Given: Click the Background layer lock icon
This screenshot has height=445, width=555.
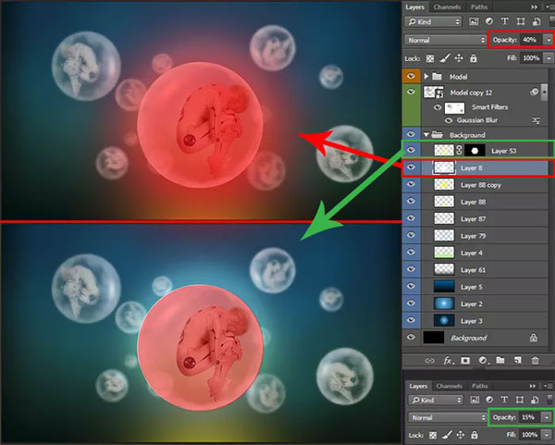Looking at the screenshot, I should click(534, 338).
